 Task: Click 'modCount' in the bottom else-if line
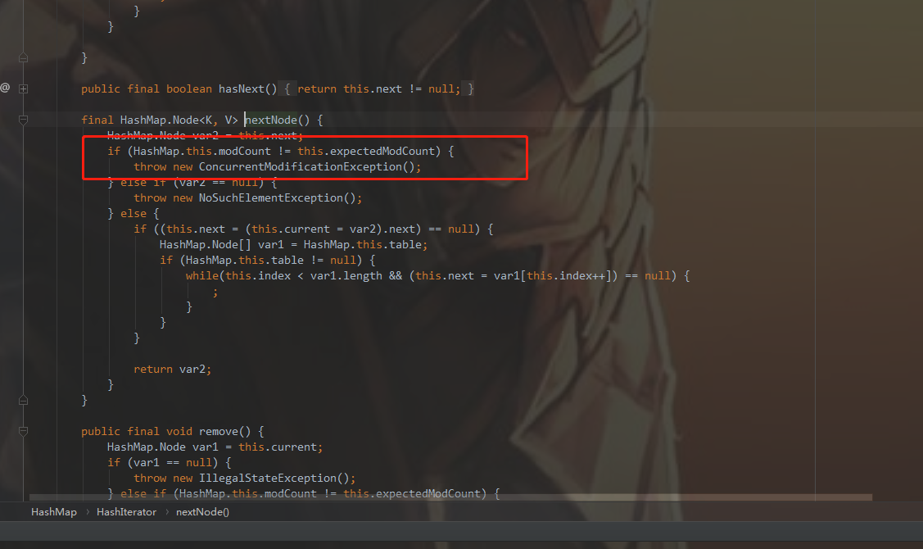[x=290, y=493]
